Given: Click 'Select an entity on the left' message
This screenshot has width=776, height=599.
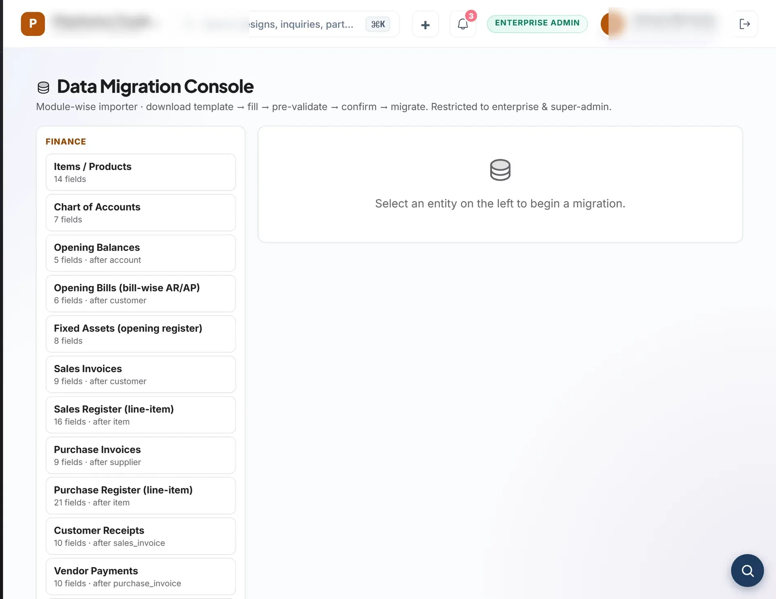Looking at the screenshot, I should [500, 203].
